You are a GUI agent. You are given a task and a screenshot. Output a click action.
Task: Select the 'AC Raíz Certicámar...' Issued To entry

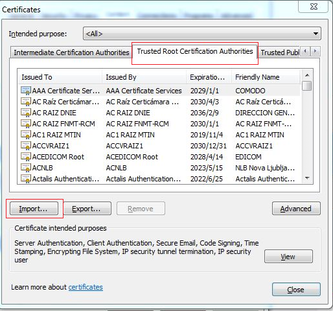(x=65, y=102)
